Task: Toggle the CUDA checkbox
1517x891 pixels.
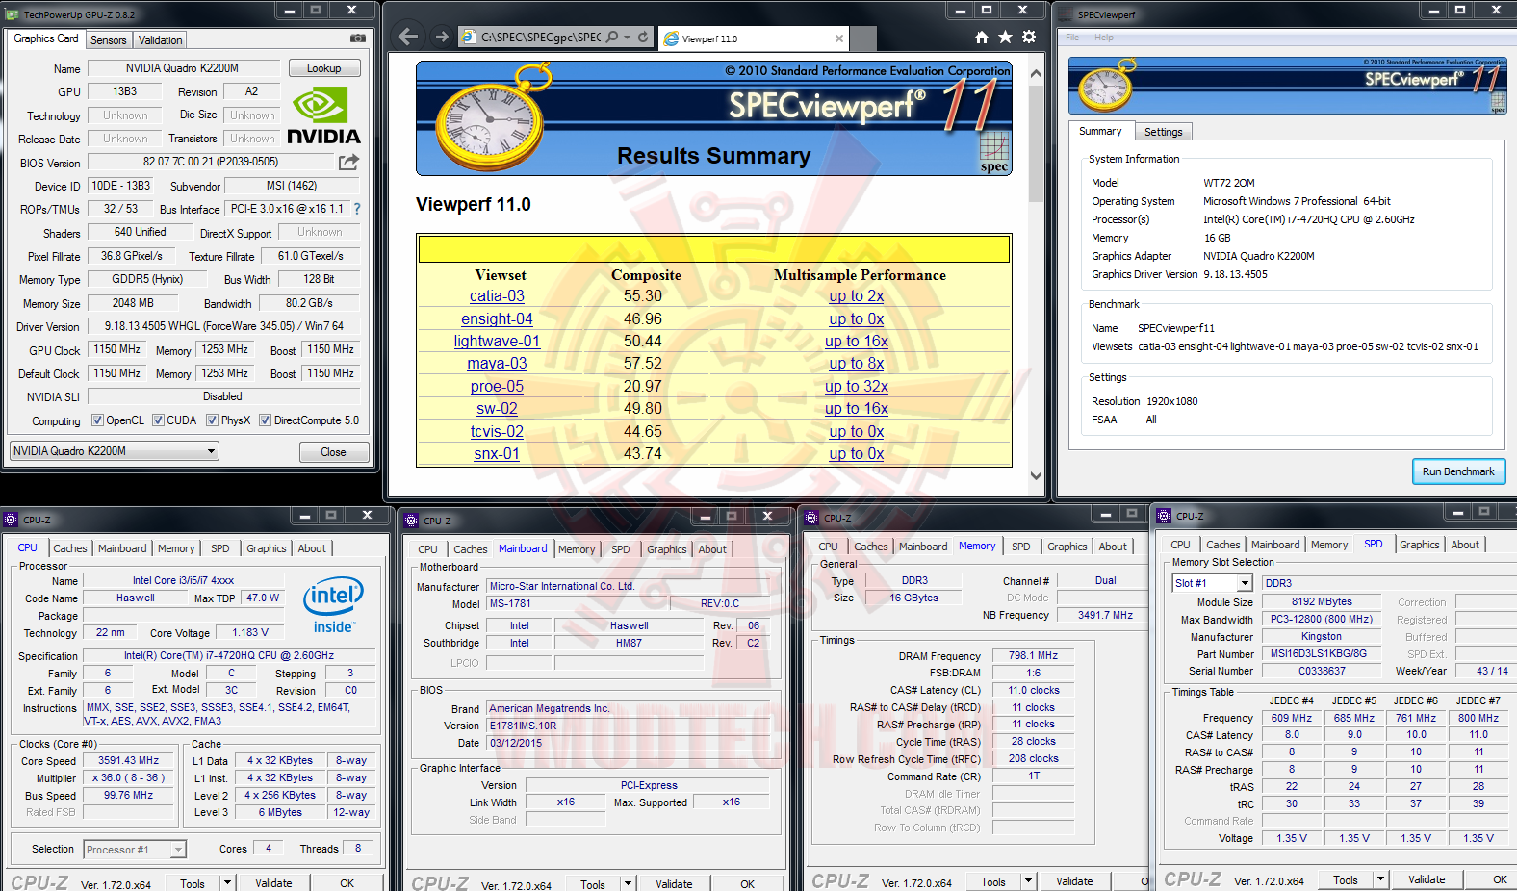Action: point(158,420)
